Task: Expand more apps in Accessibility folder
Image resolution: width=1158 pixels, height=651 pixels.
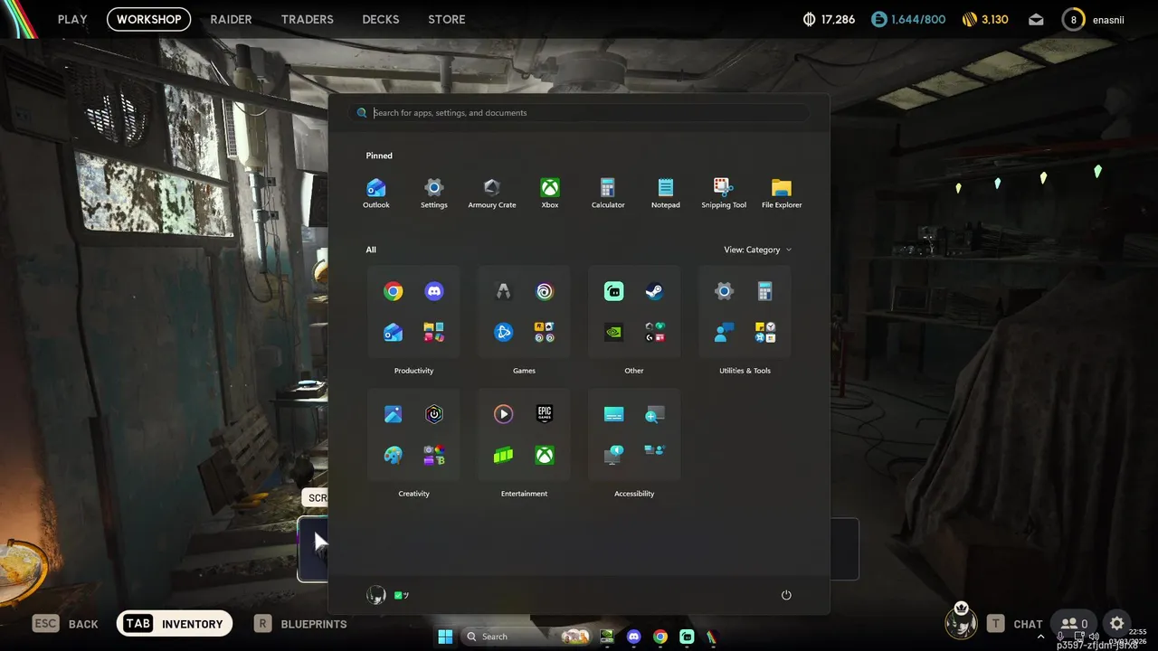Action: point(655,449)
